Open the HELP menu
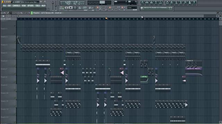This screenshot has width=222, height=124. (43, 6)
